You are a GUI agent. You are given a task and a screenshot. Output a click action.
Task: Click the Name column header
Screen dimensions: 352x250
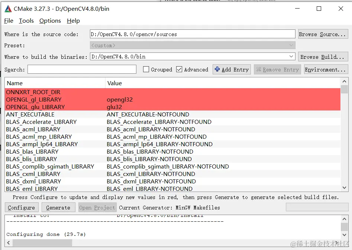point(55,83)
